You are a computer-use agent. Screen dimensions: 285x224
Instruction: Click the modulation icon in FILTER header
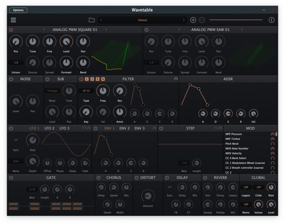point(176,79)
